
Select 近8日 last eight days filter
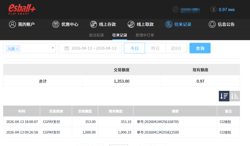pos(176,48)
